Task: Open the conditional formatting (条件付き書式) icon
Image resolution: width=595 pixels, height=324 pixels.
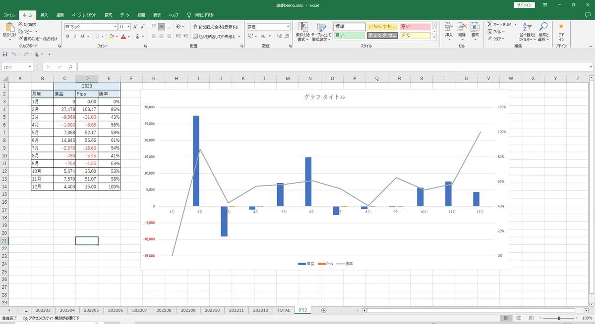Action: pyautogui.click(x=302, y=27)
